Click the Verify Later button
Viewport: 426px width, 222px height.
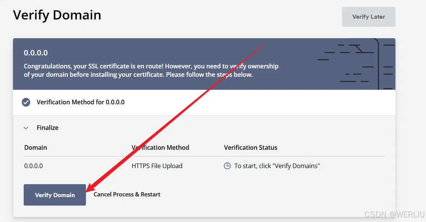pyautogui.click(x=368, y=17)
